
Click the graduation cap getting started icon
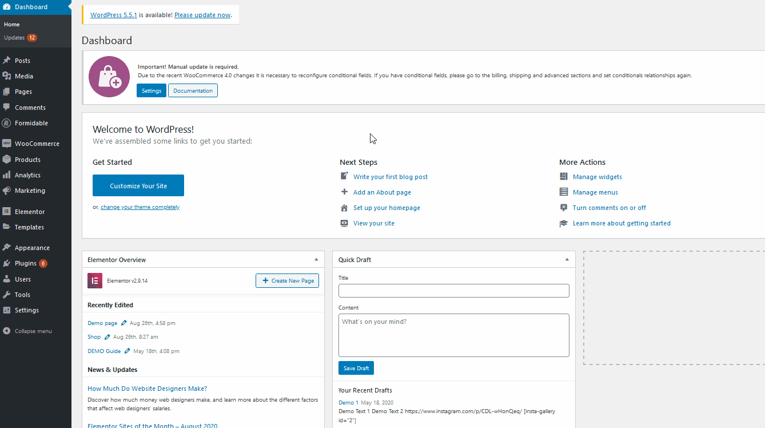click(x=564, y=223)
